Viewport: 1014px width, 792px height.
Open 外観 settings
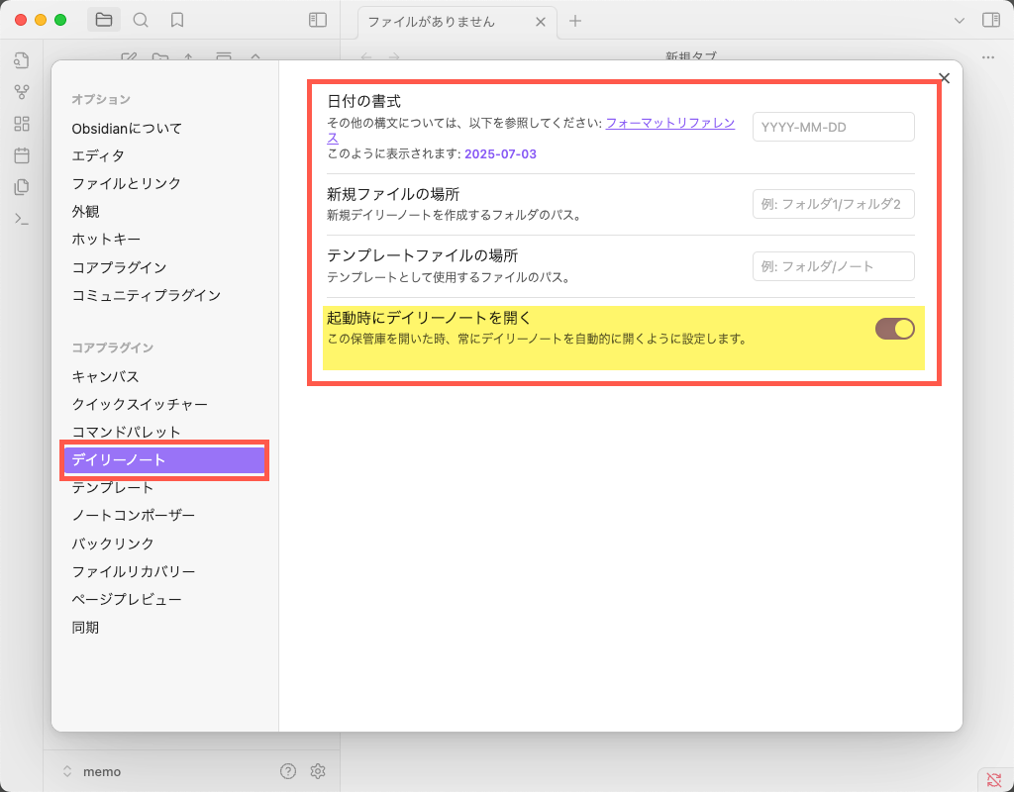85,212
